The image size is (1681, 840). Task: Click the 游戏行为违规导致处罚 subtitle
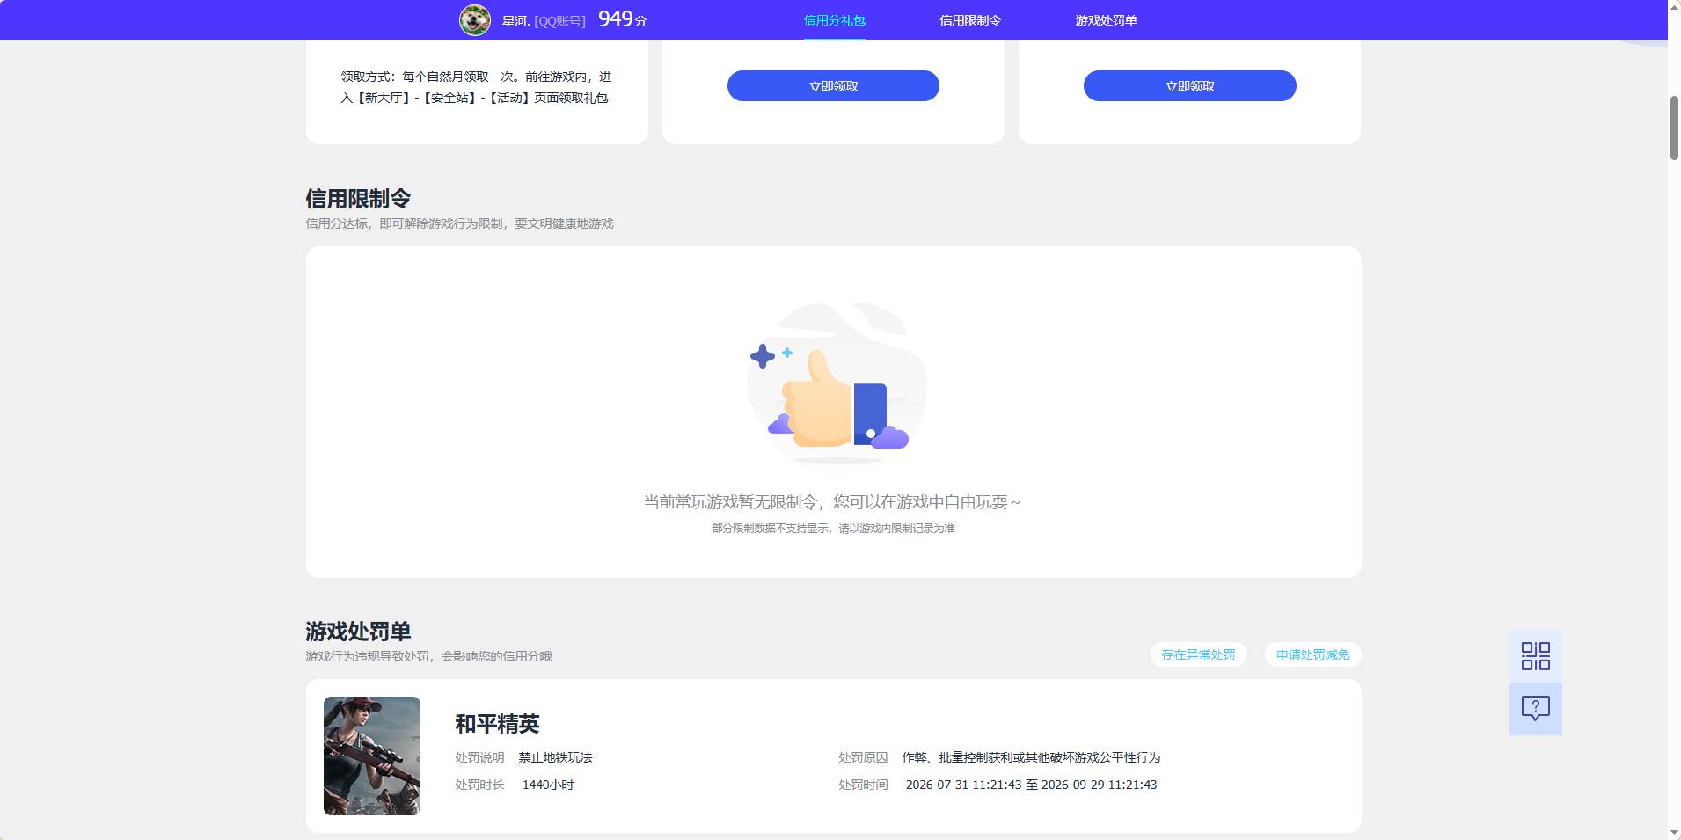click(x=428, y=656)
